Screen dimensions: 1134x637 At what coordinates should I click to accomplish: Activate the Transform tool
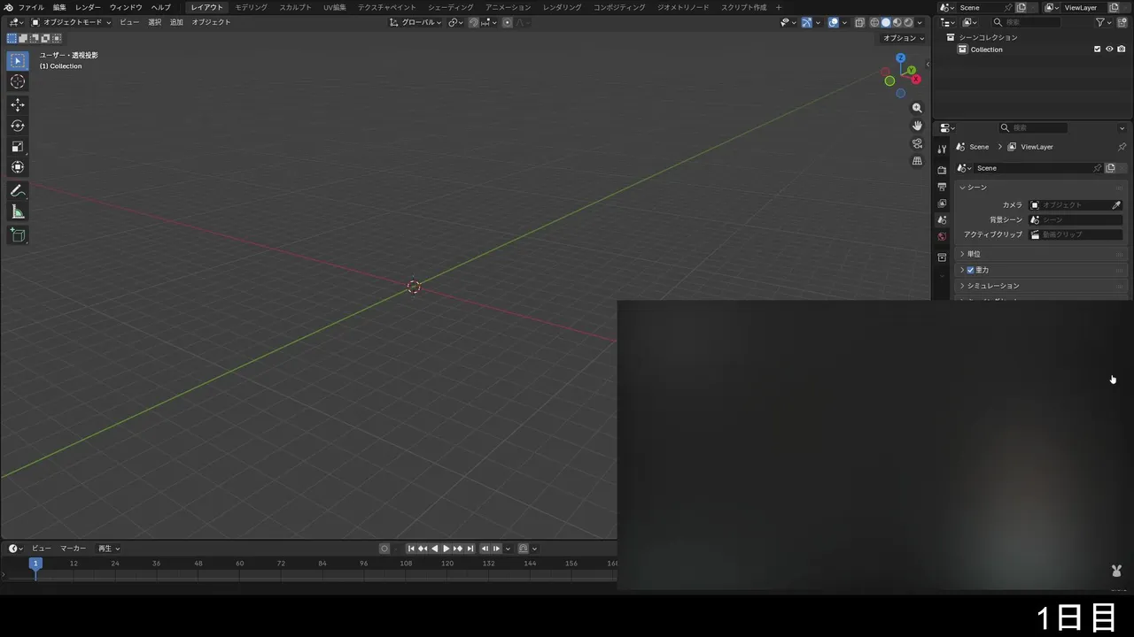click(18, 167)
